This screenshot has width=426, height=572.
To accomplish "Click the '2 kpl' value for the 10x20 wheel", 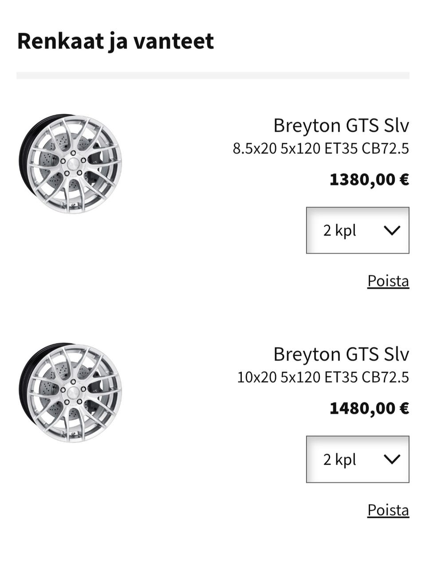I will point(339,459).
